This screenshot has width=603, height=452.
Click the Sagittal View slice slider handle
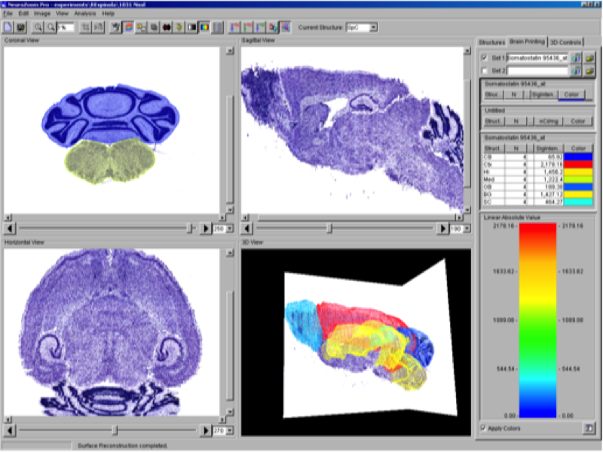[329, 228]
